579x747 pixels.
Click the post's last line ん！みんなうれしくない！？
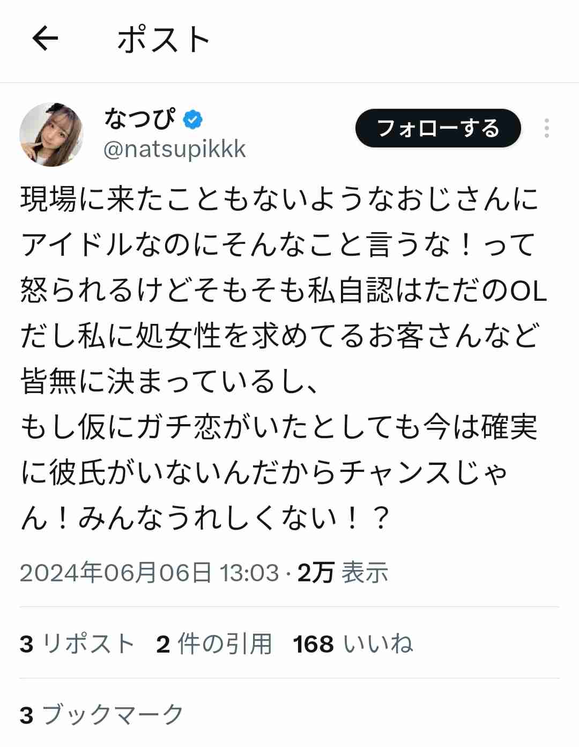click(205, 518)
